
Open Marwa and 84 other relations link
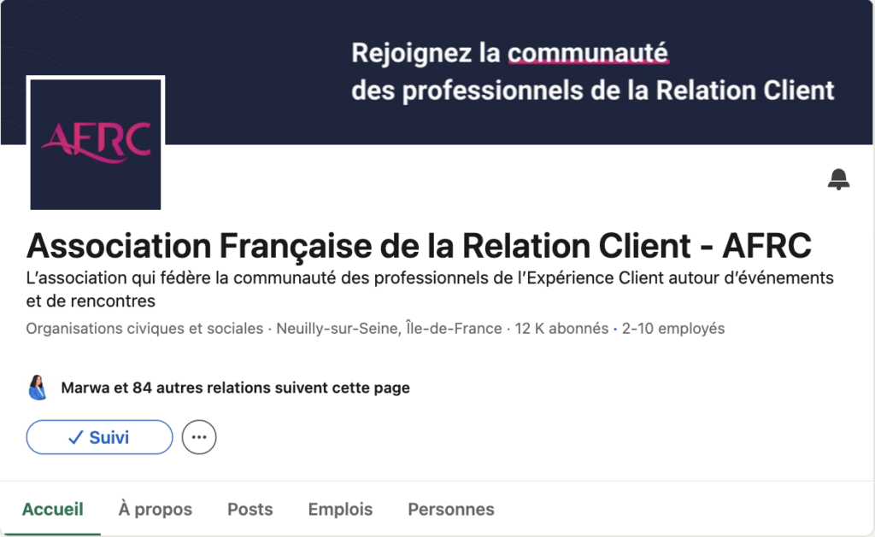pos(235,388)
